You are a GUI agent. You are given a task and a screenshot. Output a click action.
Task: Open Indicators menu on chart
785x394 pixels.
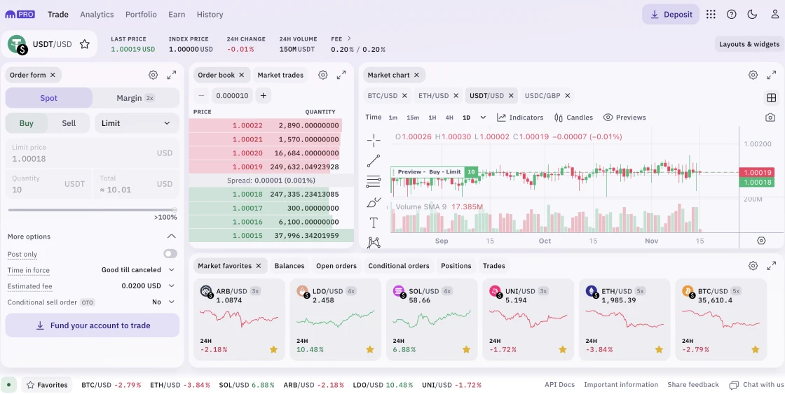(x=519, y=118)
